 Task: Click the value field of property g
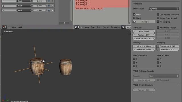[x=40, y=6]
